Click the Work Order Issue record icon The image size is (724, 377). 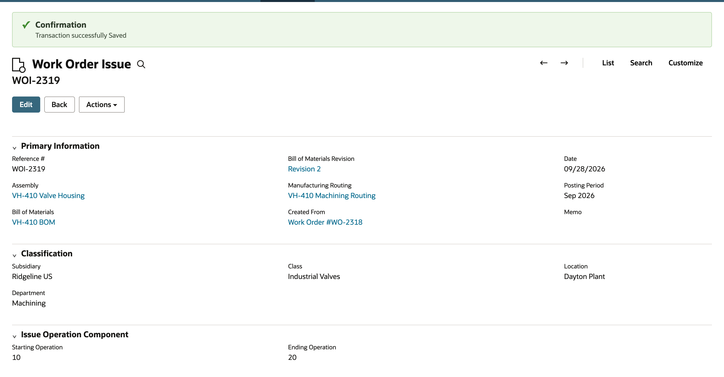click(19, 65)
